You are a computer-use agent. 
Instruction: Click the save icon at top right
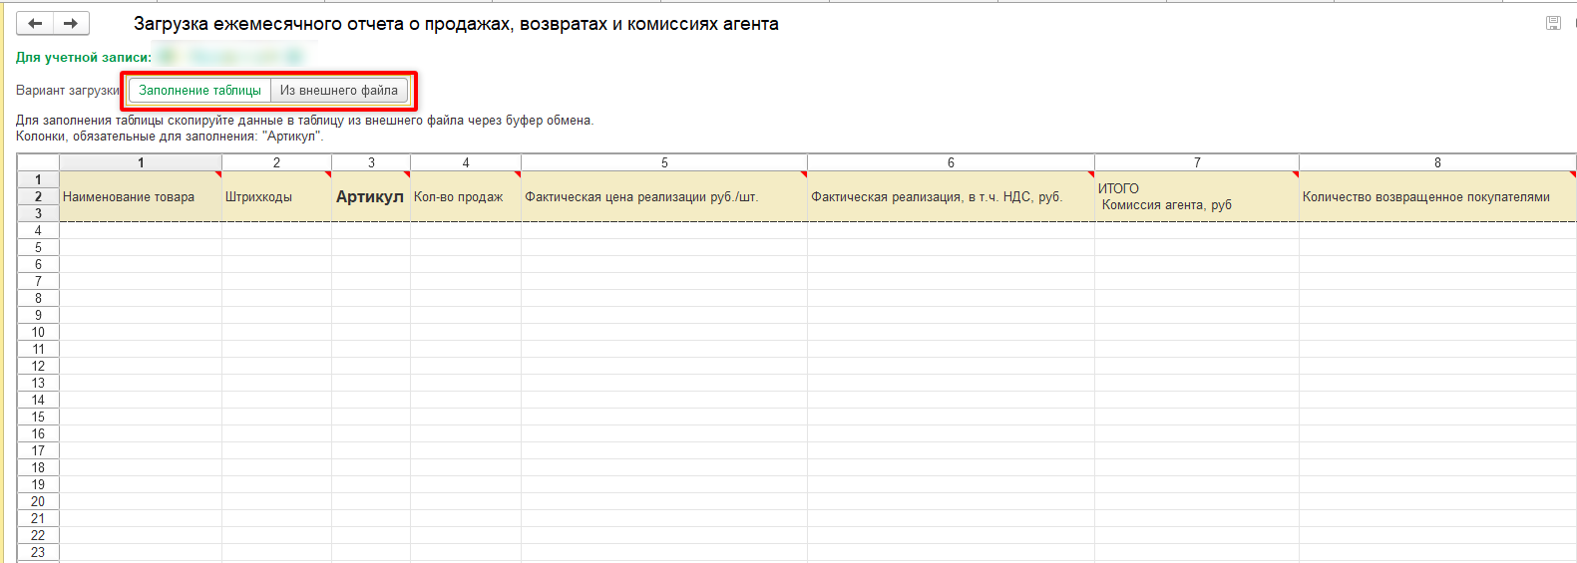1553,23
